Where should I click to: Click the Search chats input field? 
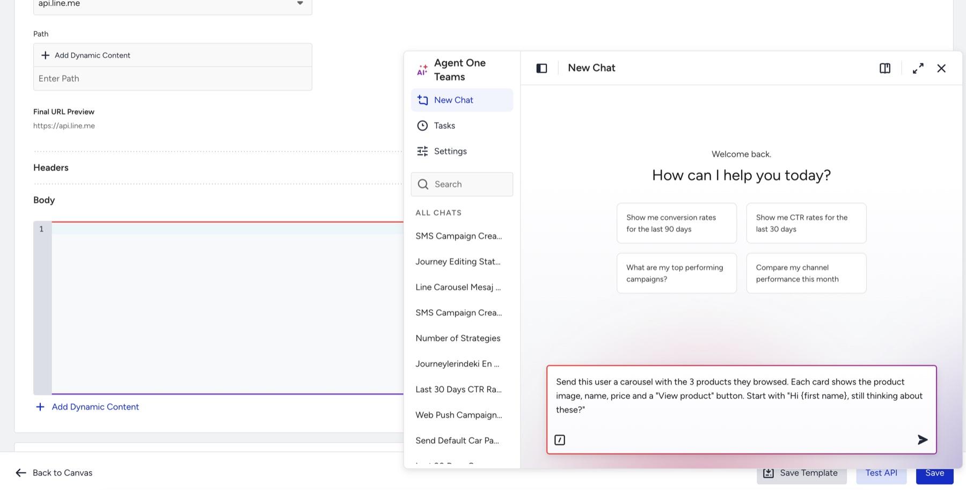pos(462,184)
